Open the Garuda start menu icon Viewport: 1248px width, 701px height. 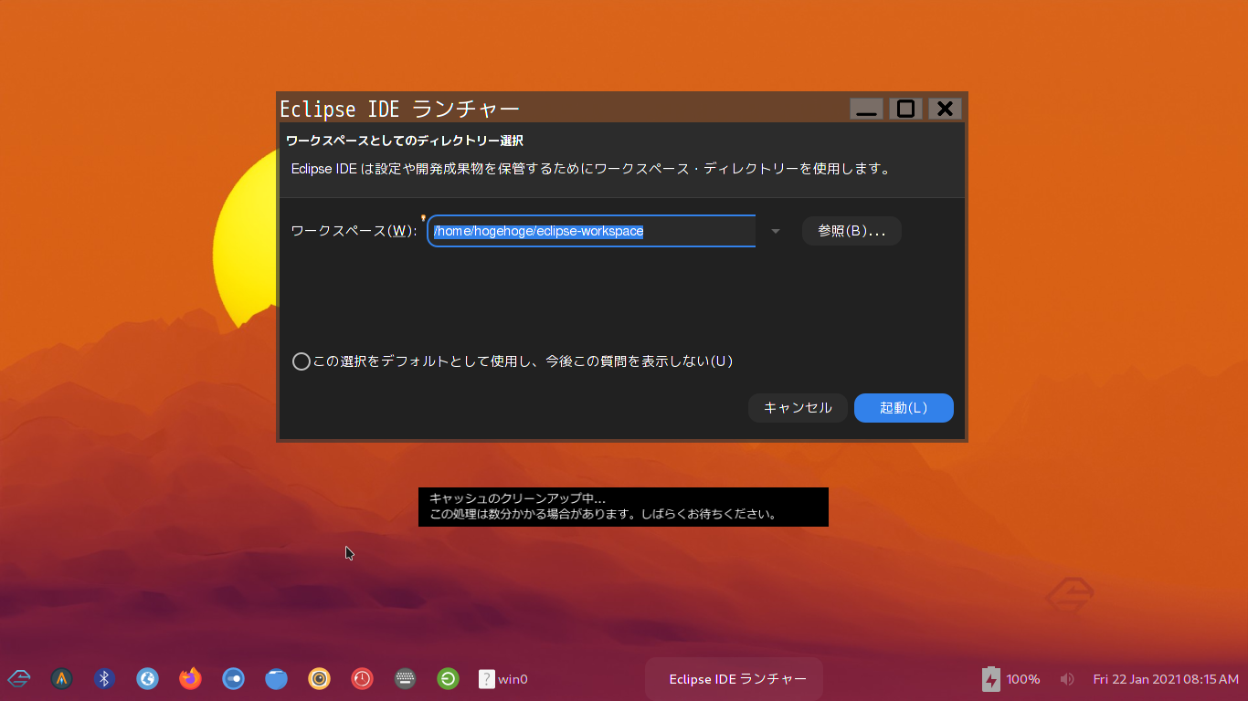click(19, 678)
